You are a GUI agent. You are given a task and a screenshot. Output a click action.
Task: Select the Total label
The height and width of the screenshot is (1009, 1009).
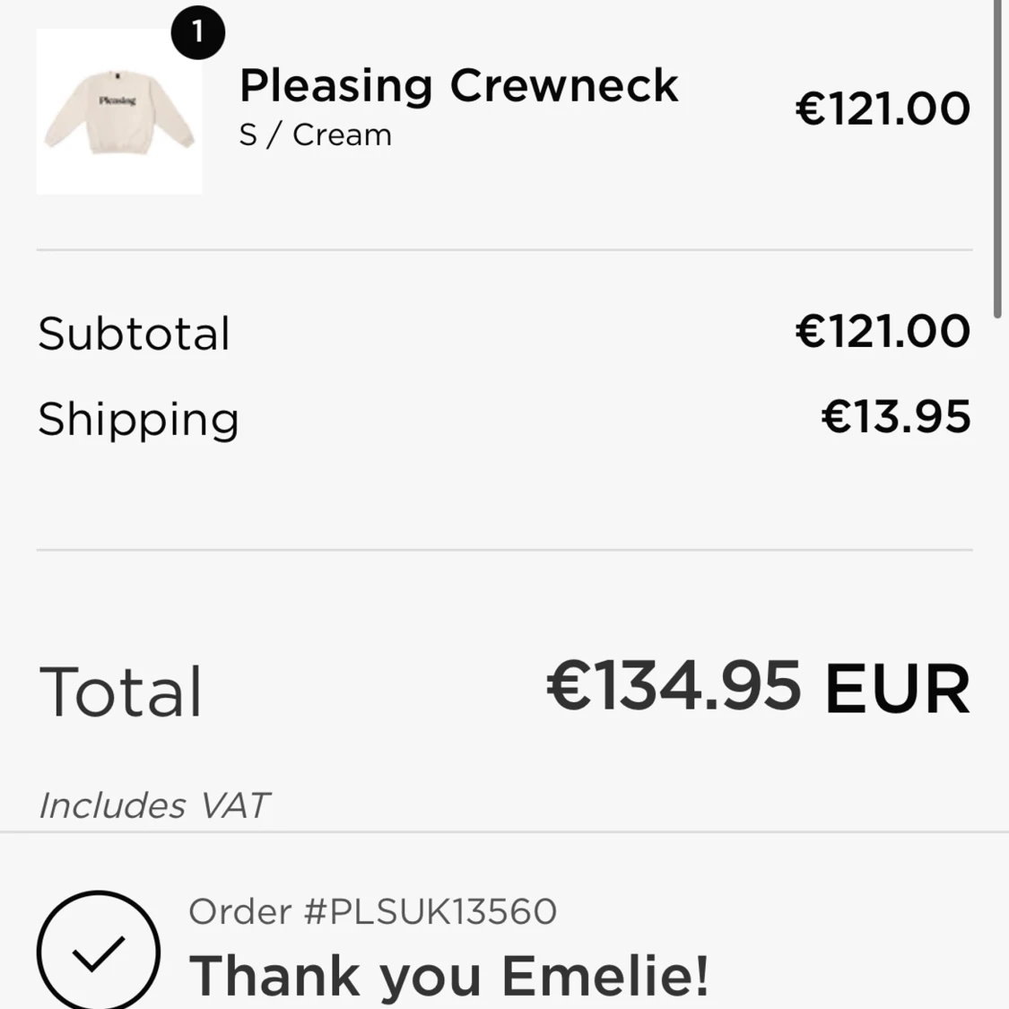[120, 692]
